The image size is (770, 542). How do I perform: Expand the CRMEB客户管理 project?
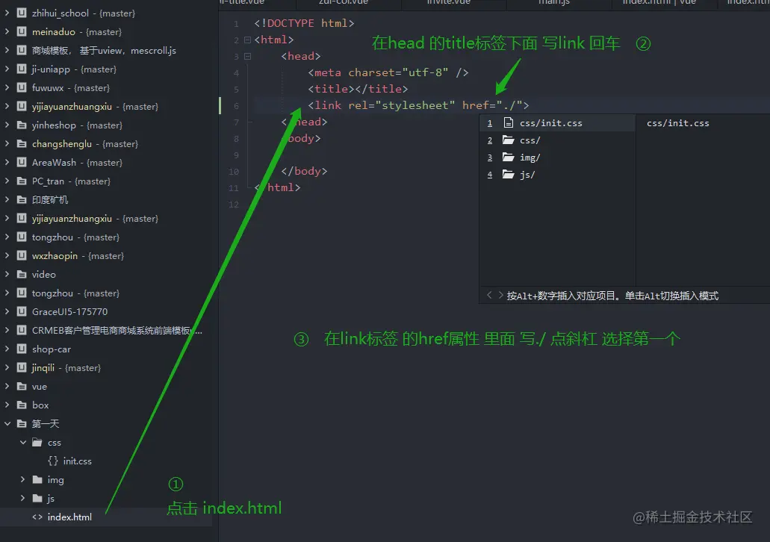point(7,330)
